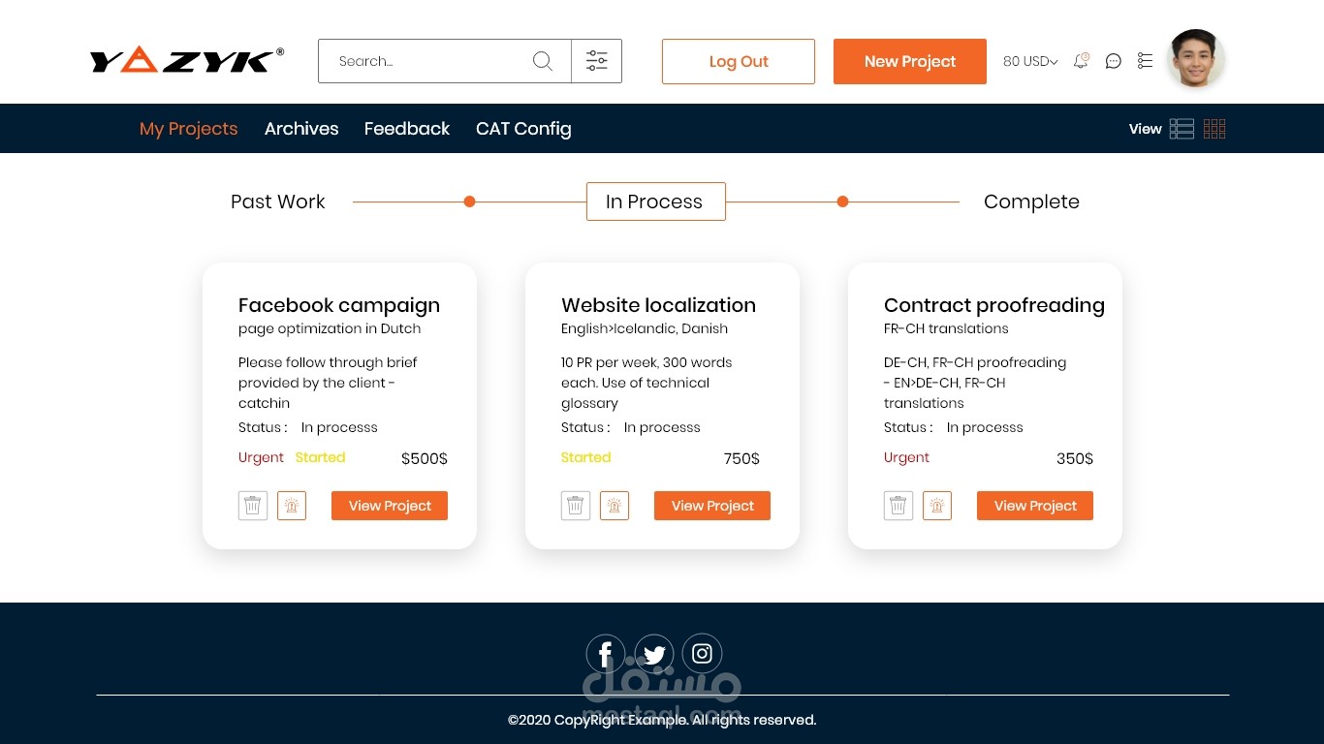Click the task list icon beside the avatar

(1145, 61)
